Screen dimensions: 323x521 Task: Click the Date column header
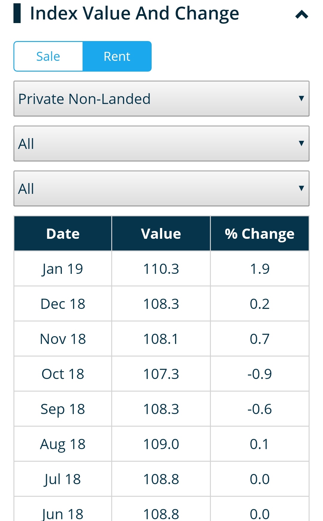tap(63, 234)
